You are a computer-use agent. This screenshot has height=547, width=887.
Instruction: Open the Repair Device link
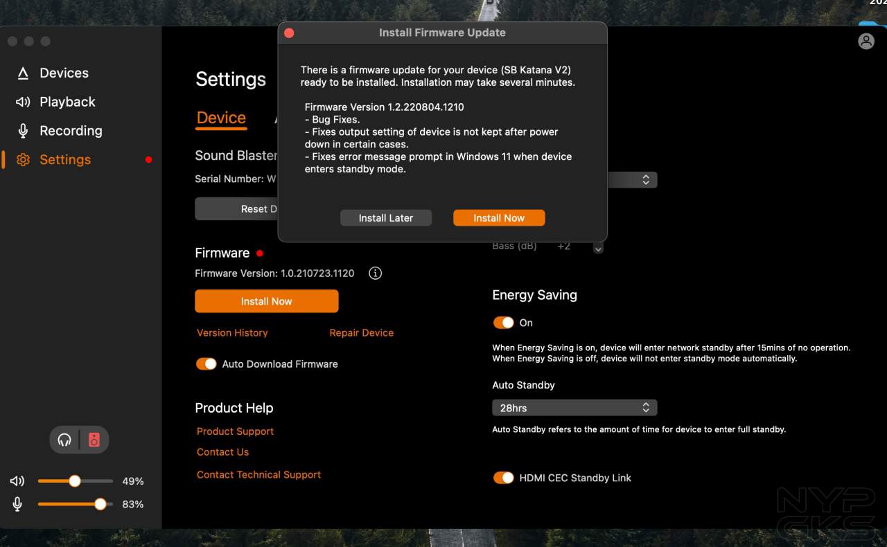tap(362, 333)
